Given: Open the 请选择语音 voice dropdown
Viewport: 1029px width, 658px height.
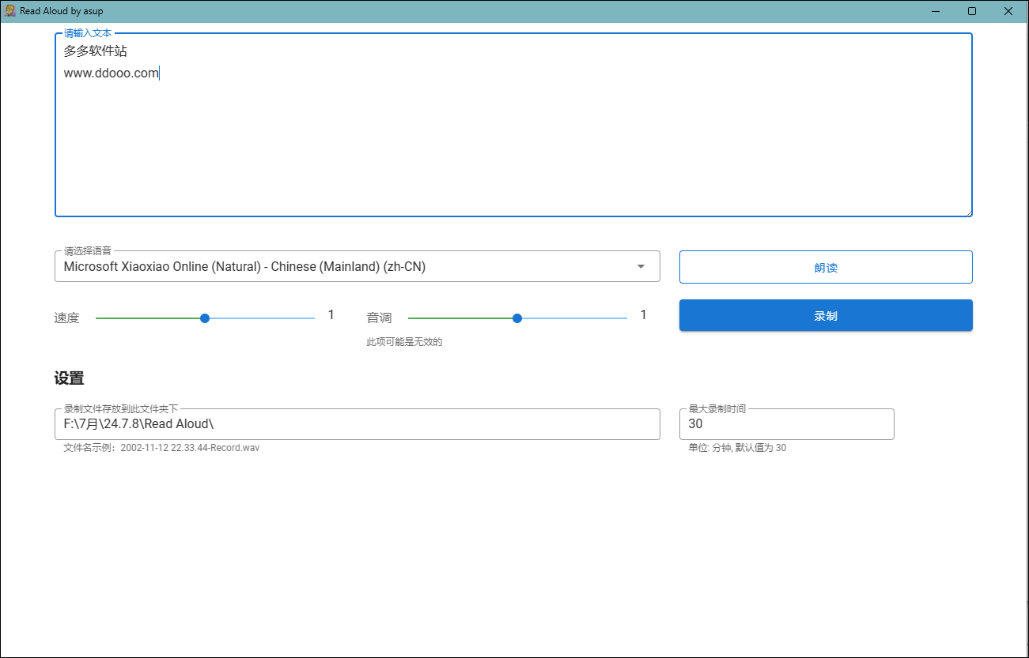Looking at the screenshot, I should (357, 267).
